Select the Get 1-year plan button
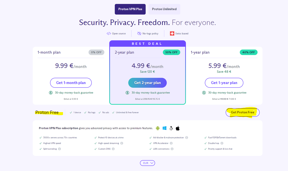 coord(224,83)
